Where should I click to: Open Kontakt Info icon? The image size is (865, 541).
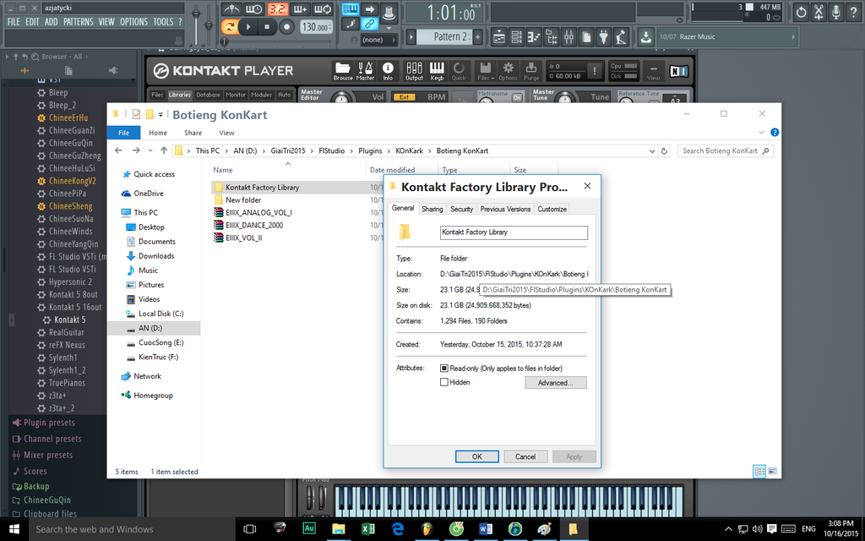click(x=388, y=71)
